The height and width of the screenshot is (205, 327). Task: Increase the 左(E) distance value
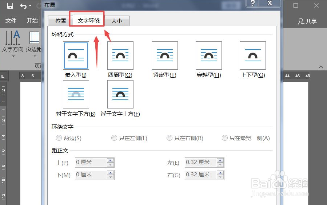[220, 160]
